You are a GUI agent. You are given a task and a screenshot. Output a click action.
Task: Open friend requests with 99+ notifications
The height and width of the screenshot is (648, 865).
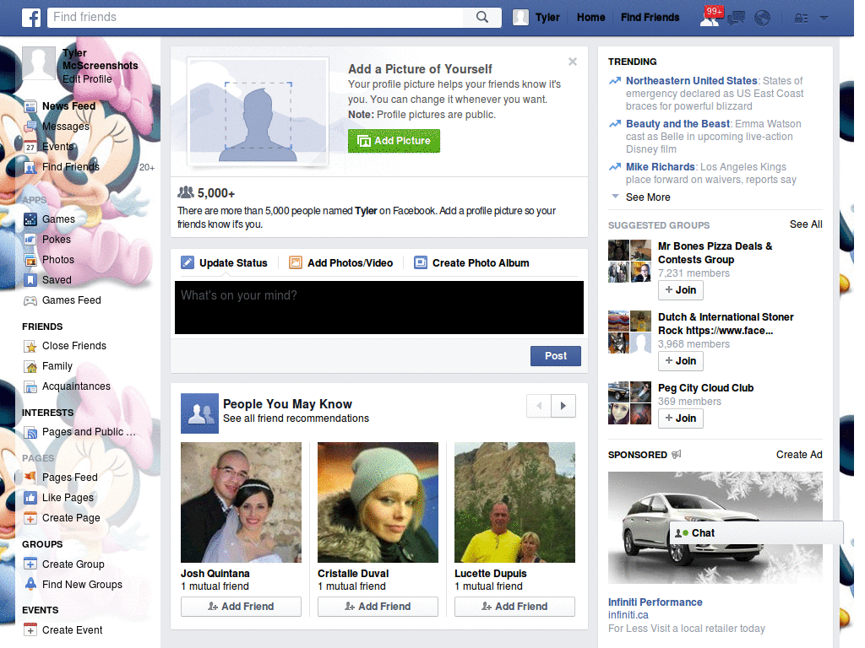tap(710, 17)
